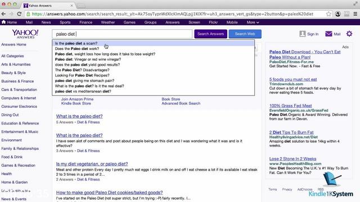Open Sports in the Yahoo navigation bar
The height and width of the screenshot is (202, 360).
65,22
